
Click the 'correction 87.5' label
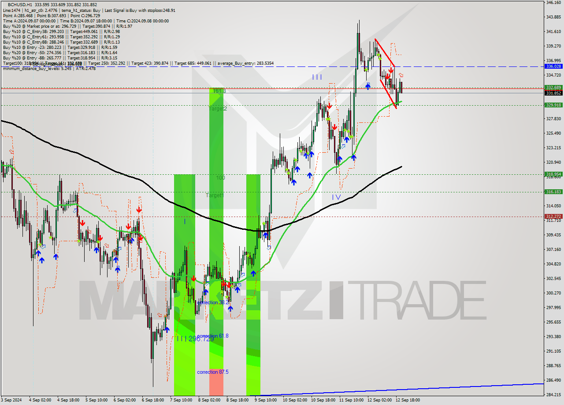213,372
